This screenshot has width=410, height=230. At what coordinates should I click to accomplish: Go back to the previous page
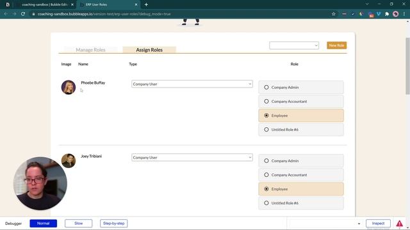coord(6,14)
